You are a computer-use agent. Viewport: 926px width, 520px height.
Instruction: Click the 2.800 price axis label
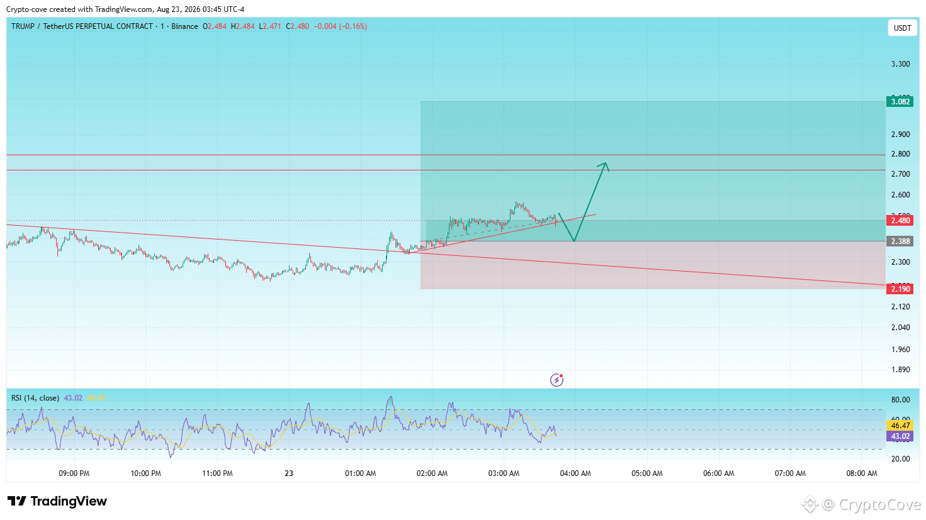[900, 154]
